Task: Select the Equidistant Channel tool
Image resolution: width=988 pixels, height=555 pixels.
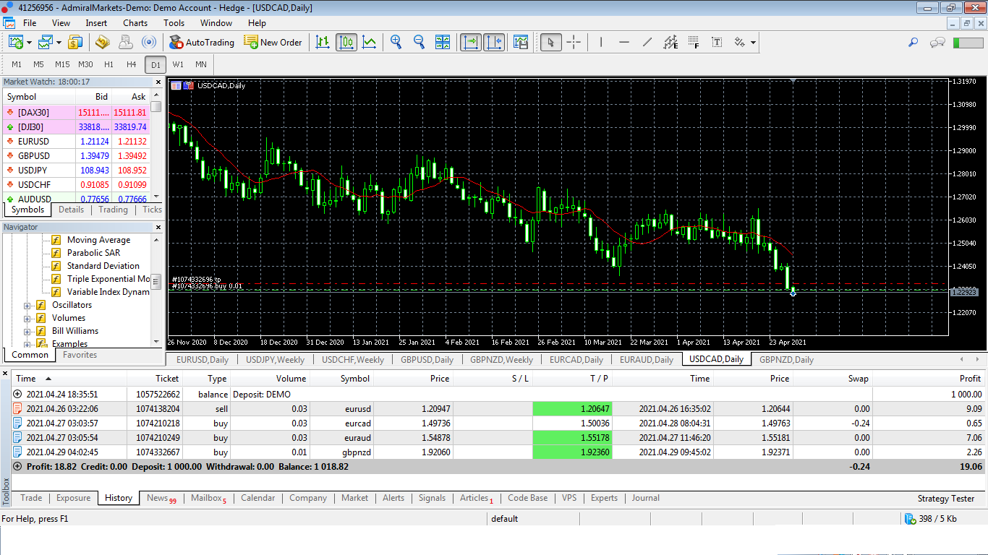Action: pos(670,42)
